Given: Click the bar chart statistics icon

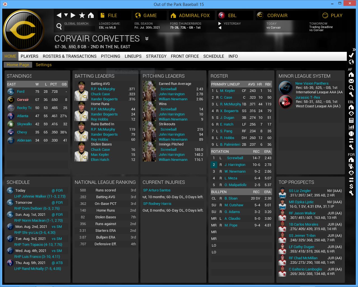Looking at the screenshot, I should pyautogui.click(x=351, y=127).
